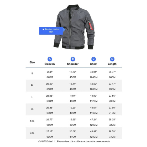The width and height of the screenshot is (147, 147).
Task: Click the 70CM length value for L
Action: [x=112, y=101]
